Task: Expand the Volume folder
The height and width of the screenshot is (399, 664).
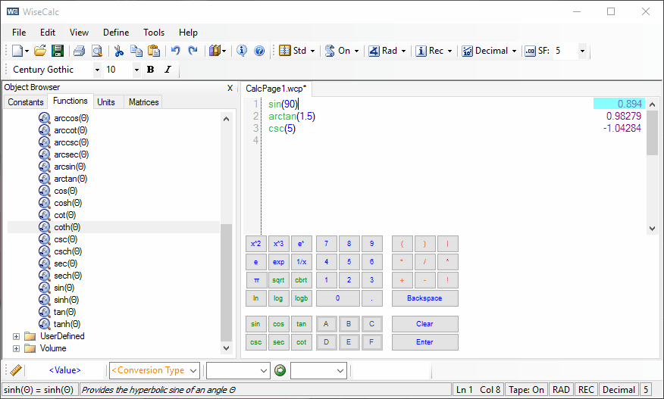Action: point(16,348)
